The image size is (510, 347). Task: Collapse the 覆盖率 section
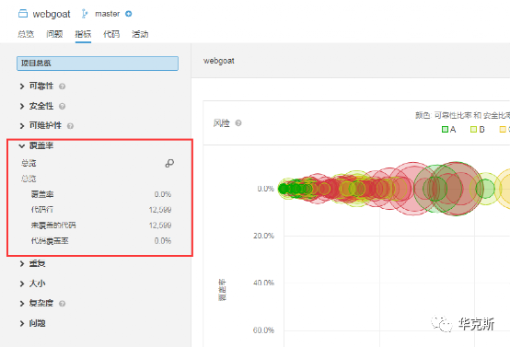click(36, 145)
